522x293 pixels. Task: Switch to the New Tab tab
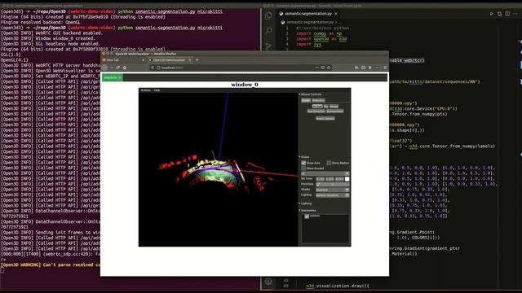(x=123, y=60)
